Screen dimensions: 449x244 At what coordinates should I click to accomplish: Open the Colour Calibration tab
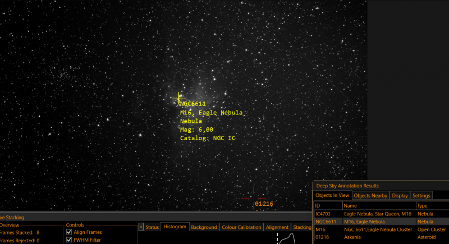coord(241,227)
